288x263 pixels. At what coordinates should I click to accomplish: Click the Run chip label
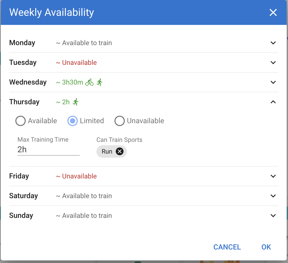pyautogui.click(x=107, y=151)
